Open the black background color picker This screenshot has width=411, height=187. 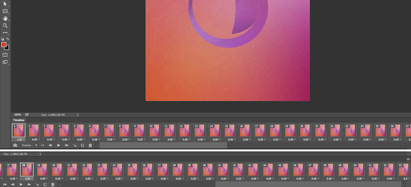7,48
